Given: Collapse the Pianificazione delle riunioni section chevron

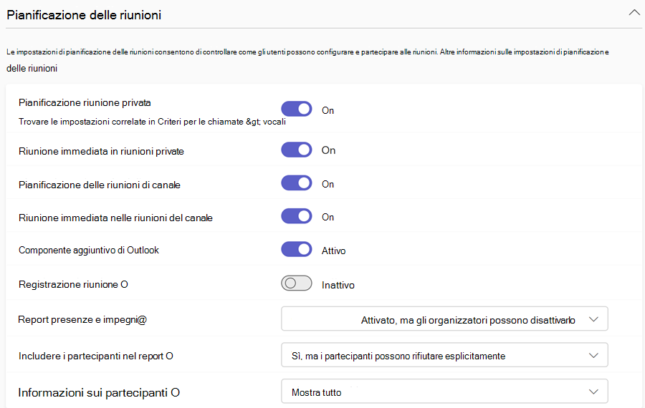Looking at the screenshot, I should 634,13.
